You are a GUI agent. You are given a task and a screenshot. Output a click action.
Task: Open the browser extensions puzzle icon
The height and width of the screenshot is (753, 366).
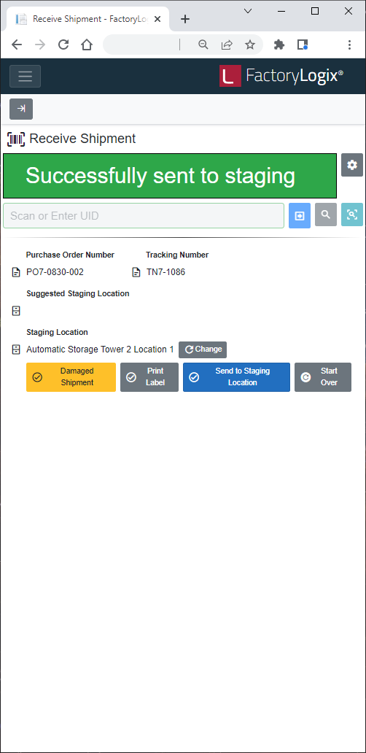[x=279, y=45]
